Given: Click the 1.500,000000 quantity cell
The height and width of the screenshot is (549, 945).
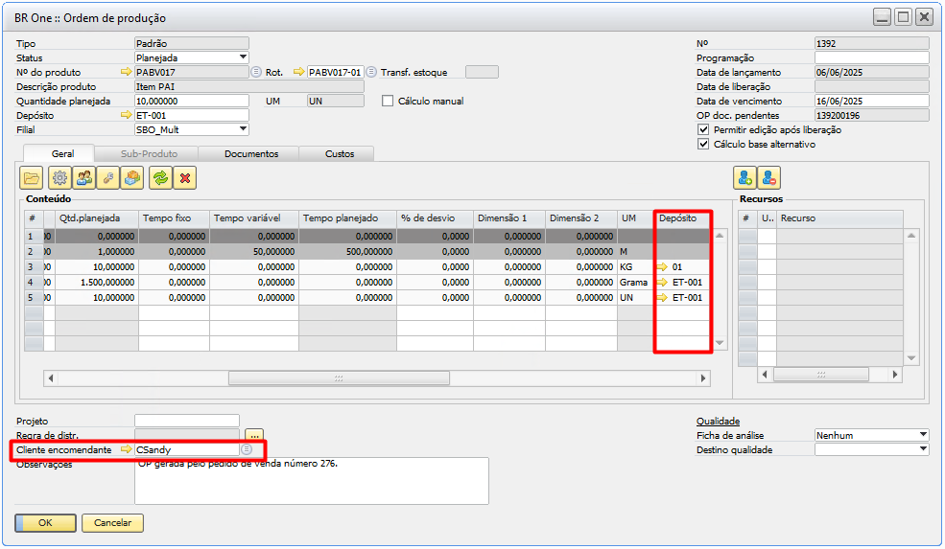Looking at the screenshot, I should tap(97, 283).
